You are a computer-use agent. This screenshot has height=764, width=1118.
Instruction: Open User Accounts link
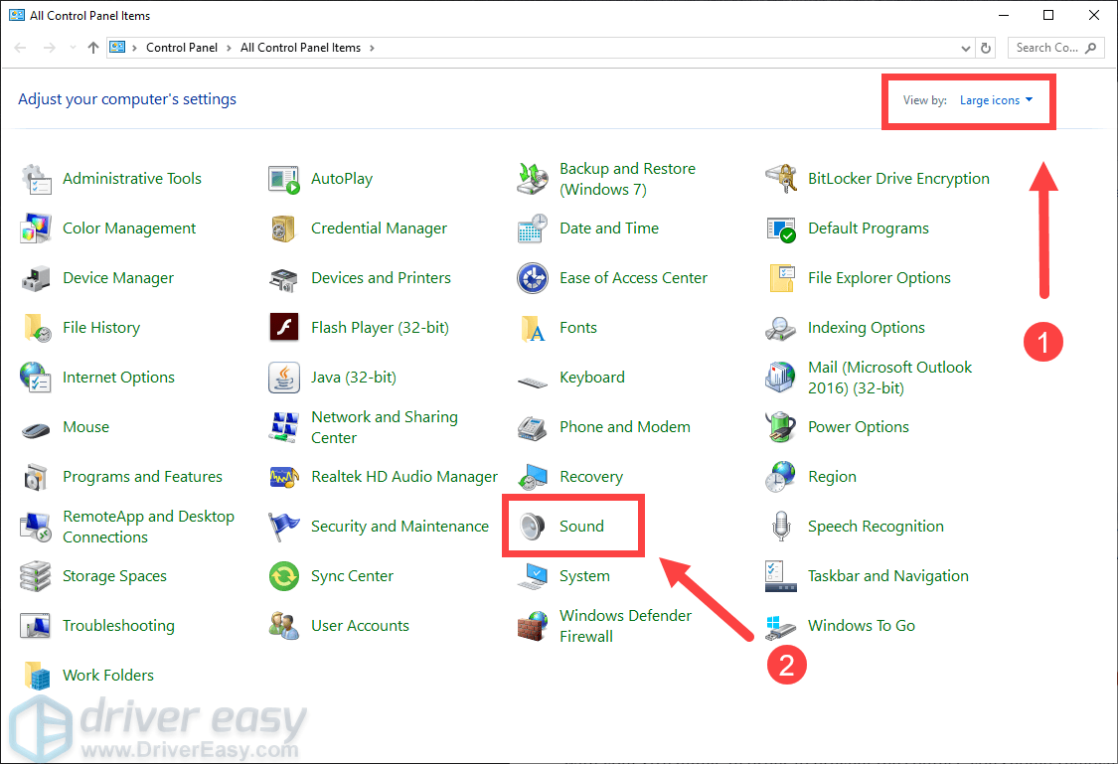pyautogui.click(x=360, y=626)
